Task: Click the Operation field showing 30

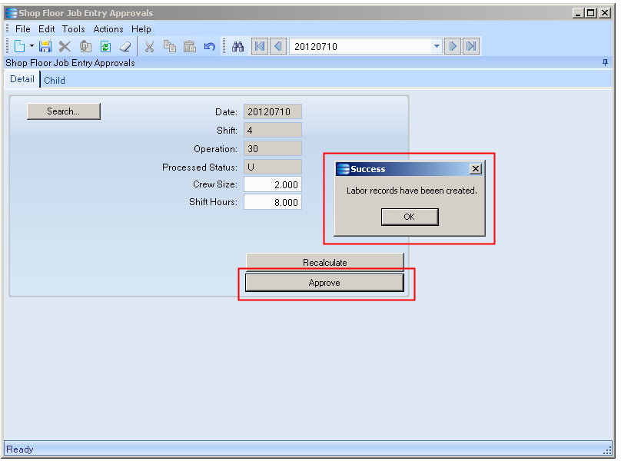Action: pyautogui.click(x=273, y=148)
